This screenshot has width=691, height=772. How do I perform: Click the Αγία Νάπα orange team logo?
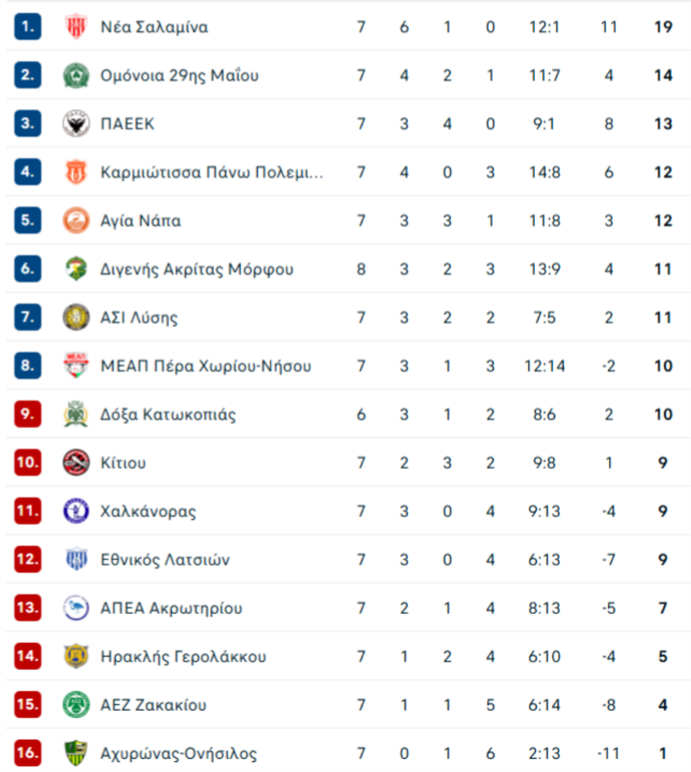tap(76, 221)
